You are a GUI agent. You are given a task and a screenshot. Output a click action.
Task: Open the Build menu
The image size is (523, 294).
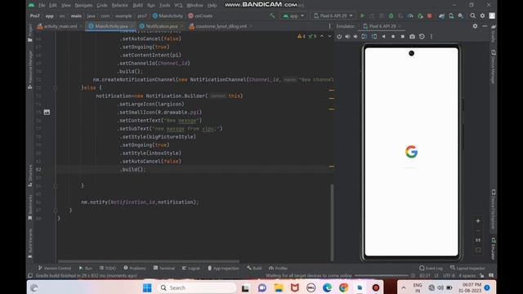click(137, 6)
